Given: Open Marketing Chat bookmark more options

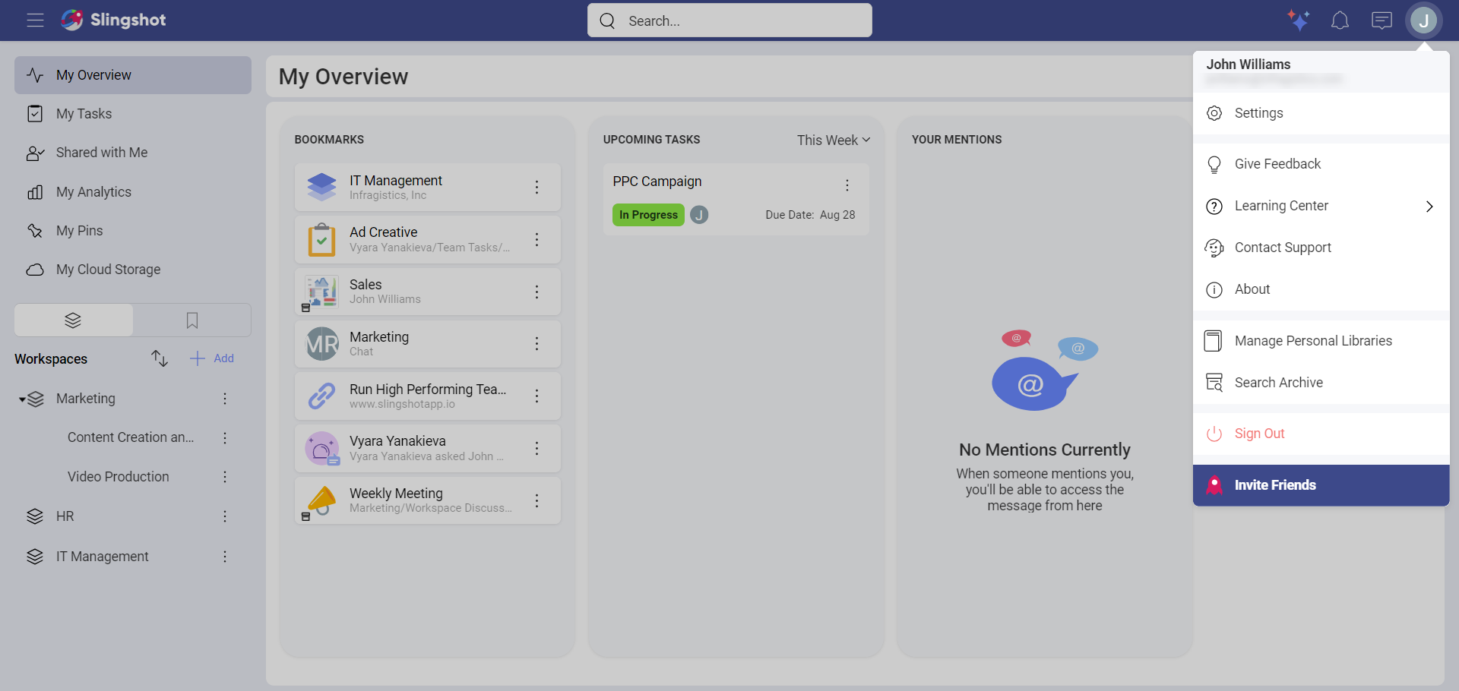Looking at the screenshot, I should [x=536, y=344].
